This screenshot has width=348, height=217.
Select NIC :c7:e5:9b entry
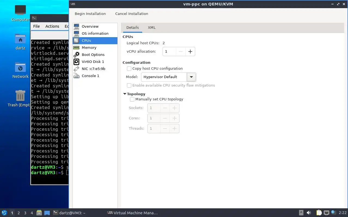[95, 69]
